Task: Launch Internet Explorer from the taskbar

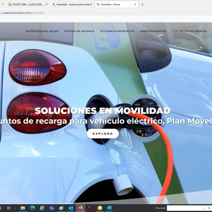Action: click(x=42, y=208)
